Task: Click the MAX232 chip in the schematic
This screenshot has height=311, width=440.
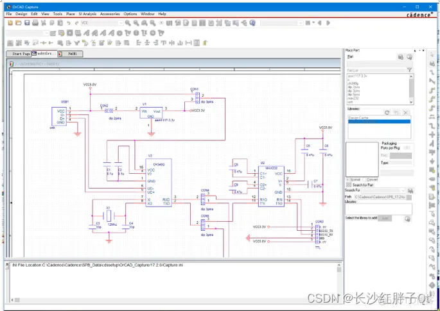Action: point(271,187)
